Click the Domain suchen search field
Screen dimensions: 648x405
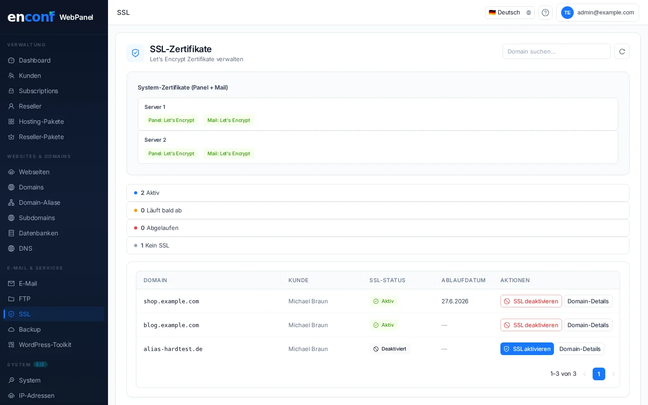[x=556, y=51]
